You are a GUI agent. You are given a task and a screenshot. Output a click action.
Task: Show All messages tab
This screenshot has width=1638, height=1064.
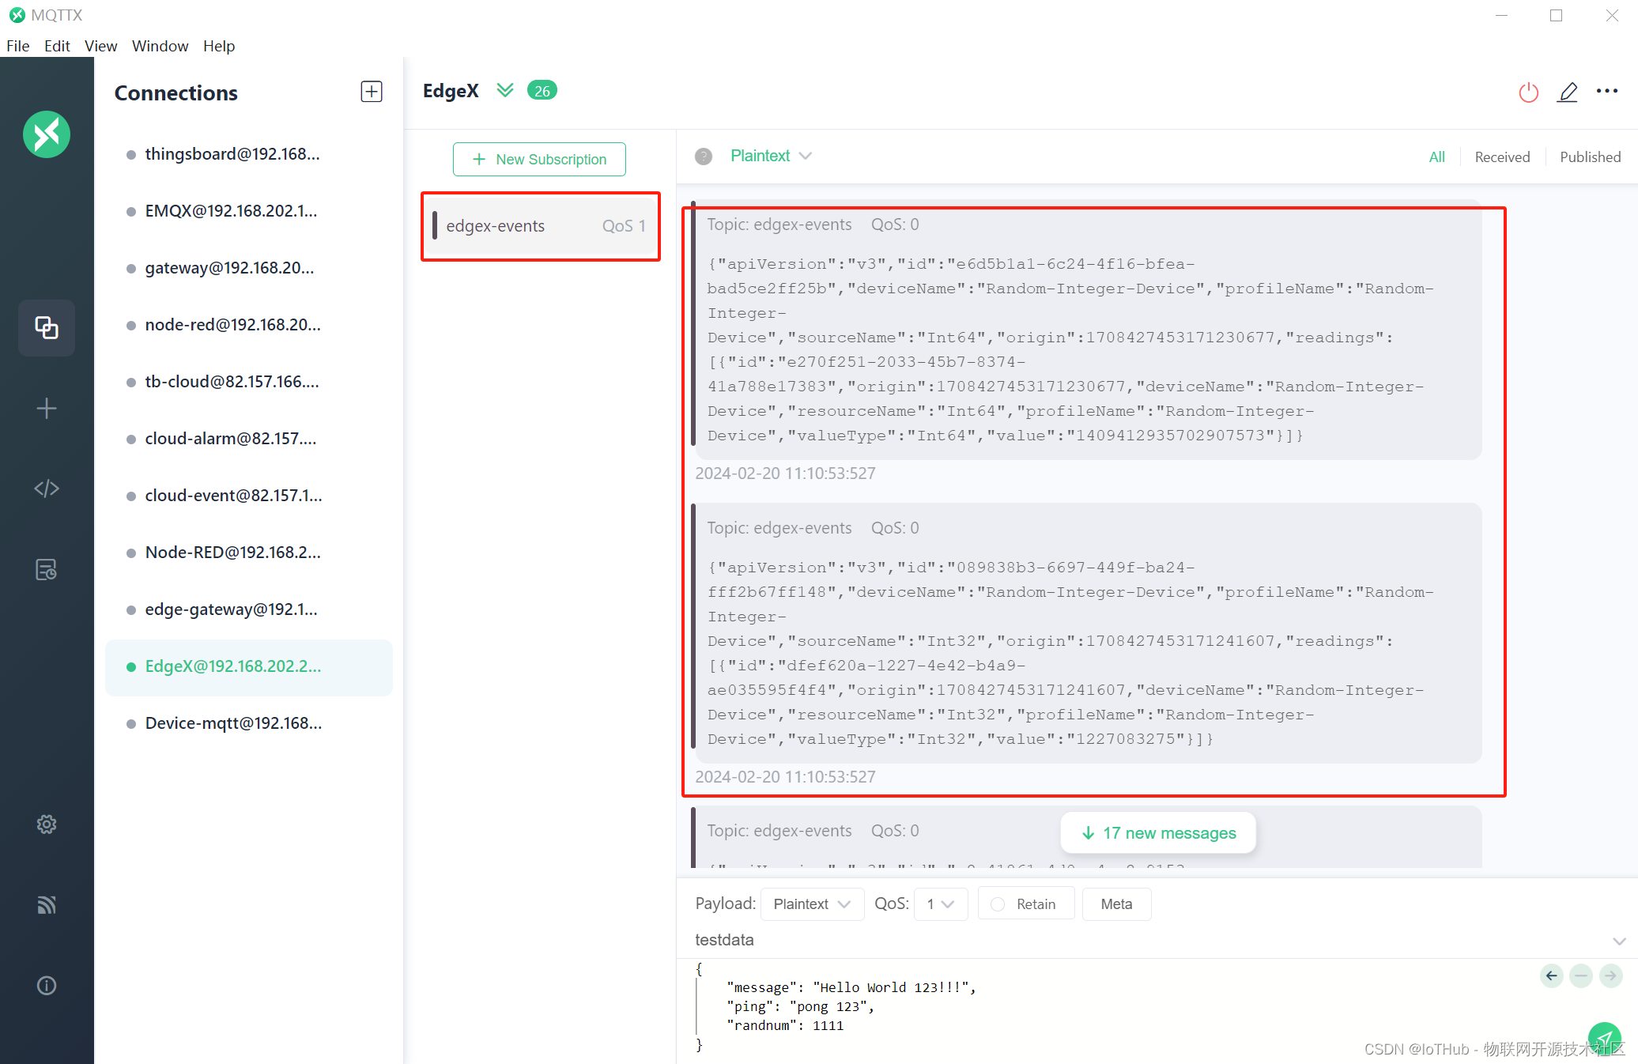tap(1436, 157)
